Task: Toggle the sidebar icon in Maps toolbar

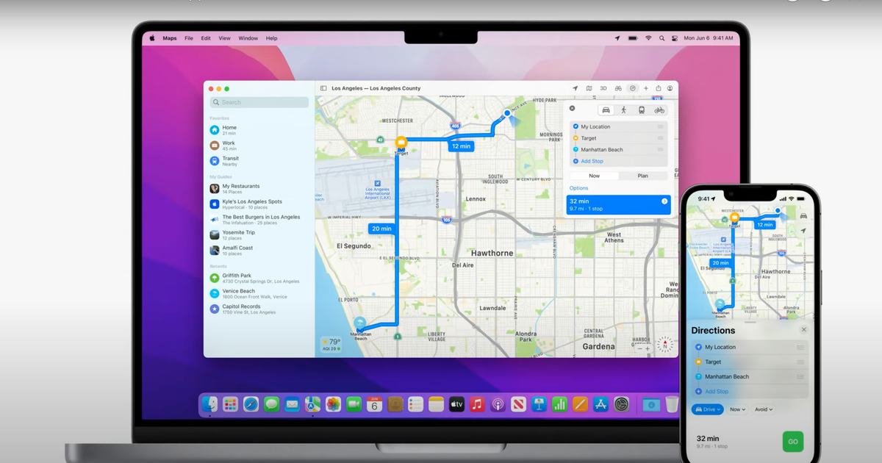Action: coord(323,88)
